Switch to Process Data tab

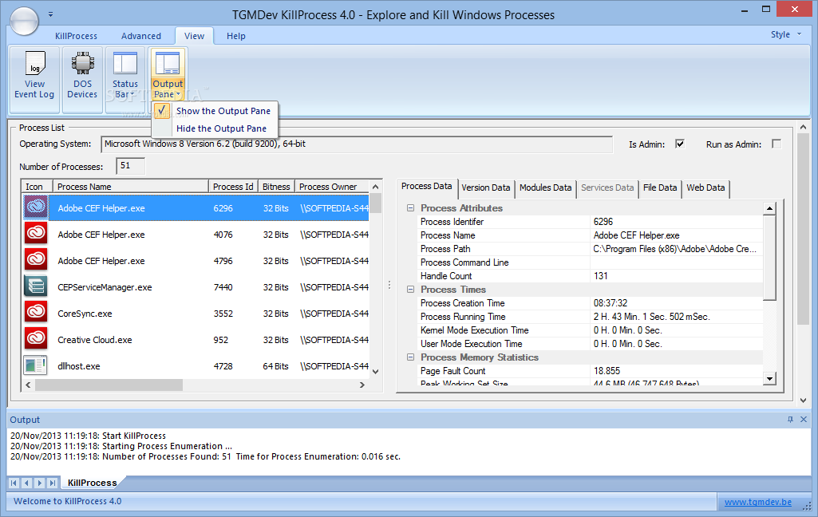click(427, 186)
